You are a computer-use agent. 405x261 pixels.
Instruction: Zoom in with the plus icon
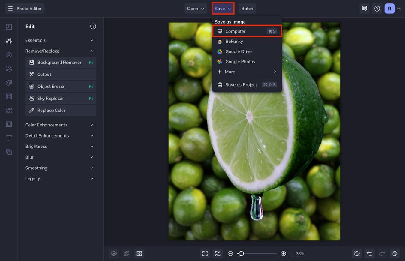click(283, 254)
